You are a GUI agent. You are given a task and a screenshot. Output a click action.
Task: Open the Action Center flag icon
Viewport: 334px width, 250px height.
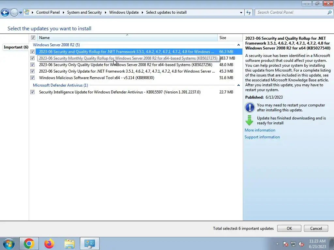285,244
